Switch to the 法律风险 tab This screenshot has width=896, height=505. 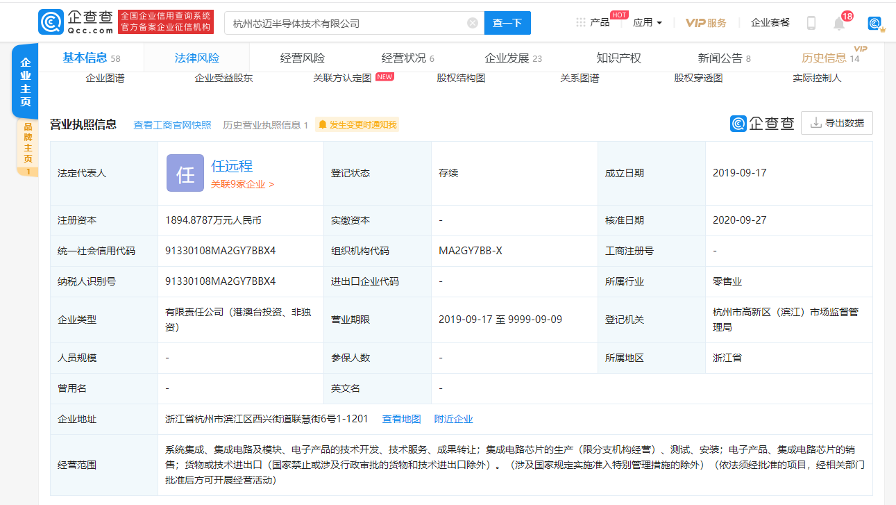tap(197, 58)
